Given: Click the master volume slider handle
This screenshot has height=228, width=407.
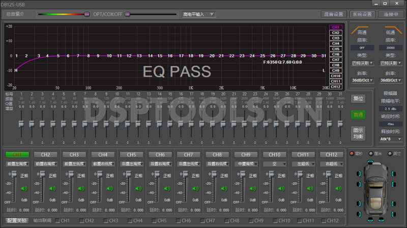Looking at the screenshot, I should click(86, 14).
